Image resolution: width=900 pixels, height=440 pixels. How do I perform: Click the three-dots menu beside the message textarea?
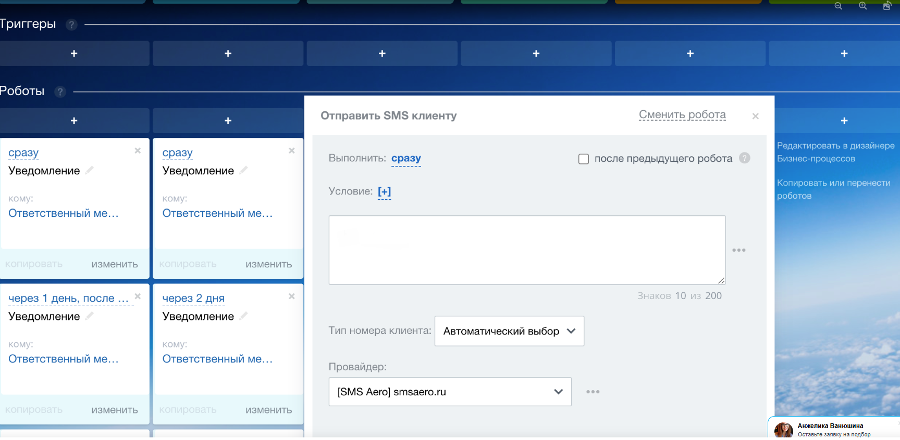[739, 250]
